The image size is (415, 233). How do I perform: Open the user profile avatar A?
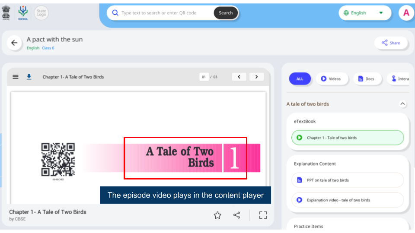(x=406, y=13)
